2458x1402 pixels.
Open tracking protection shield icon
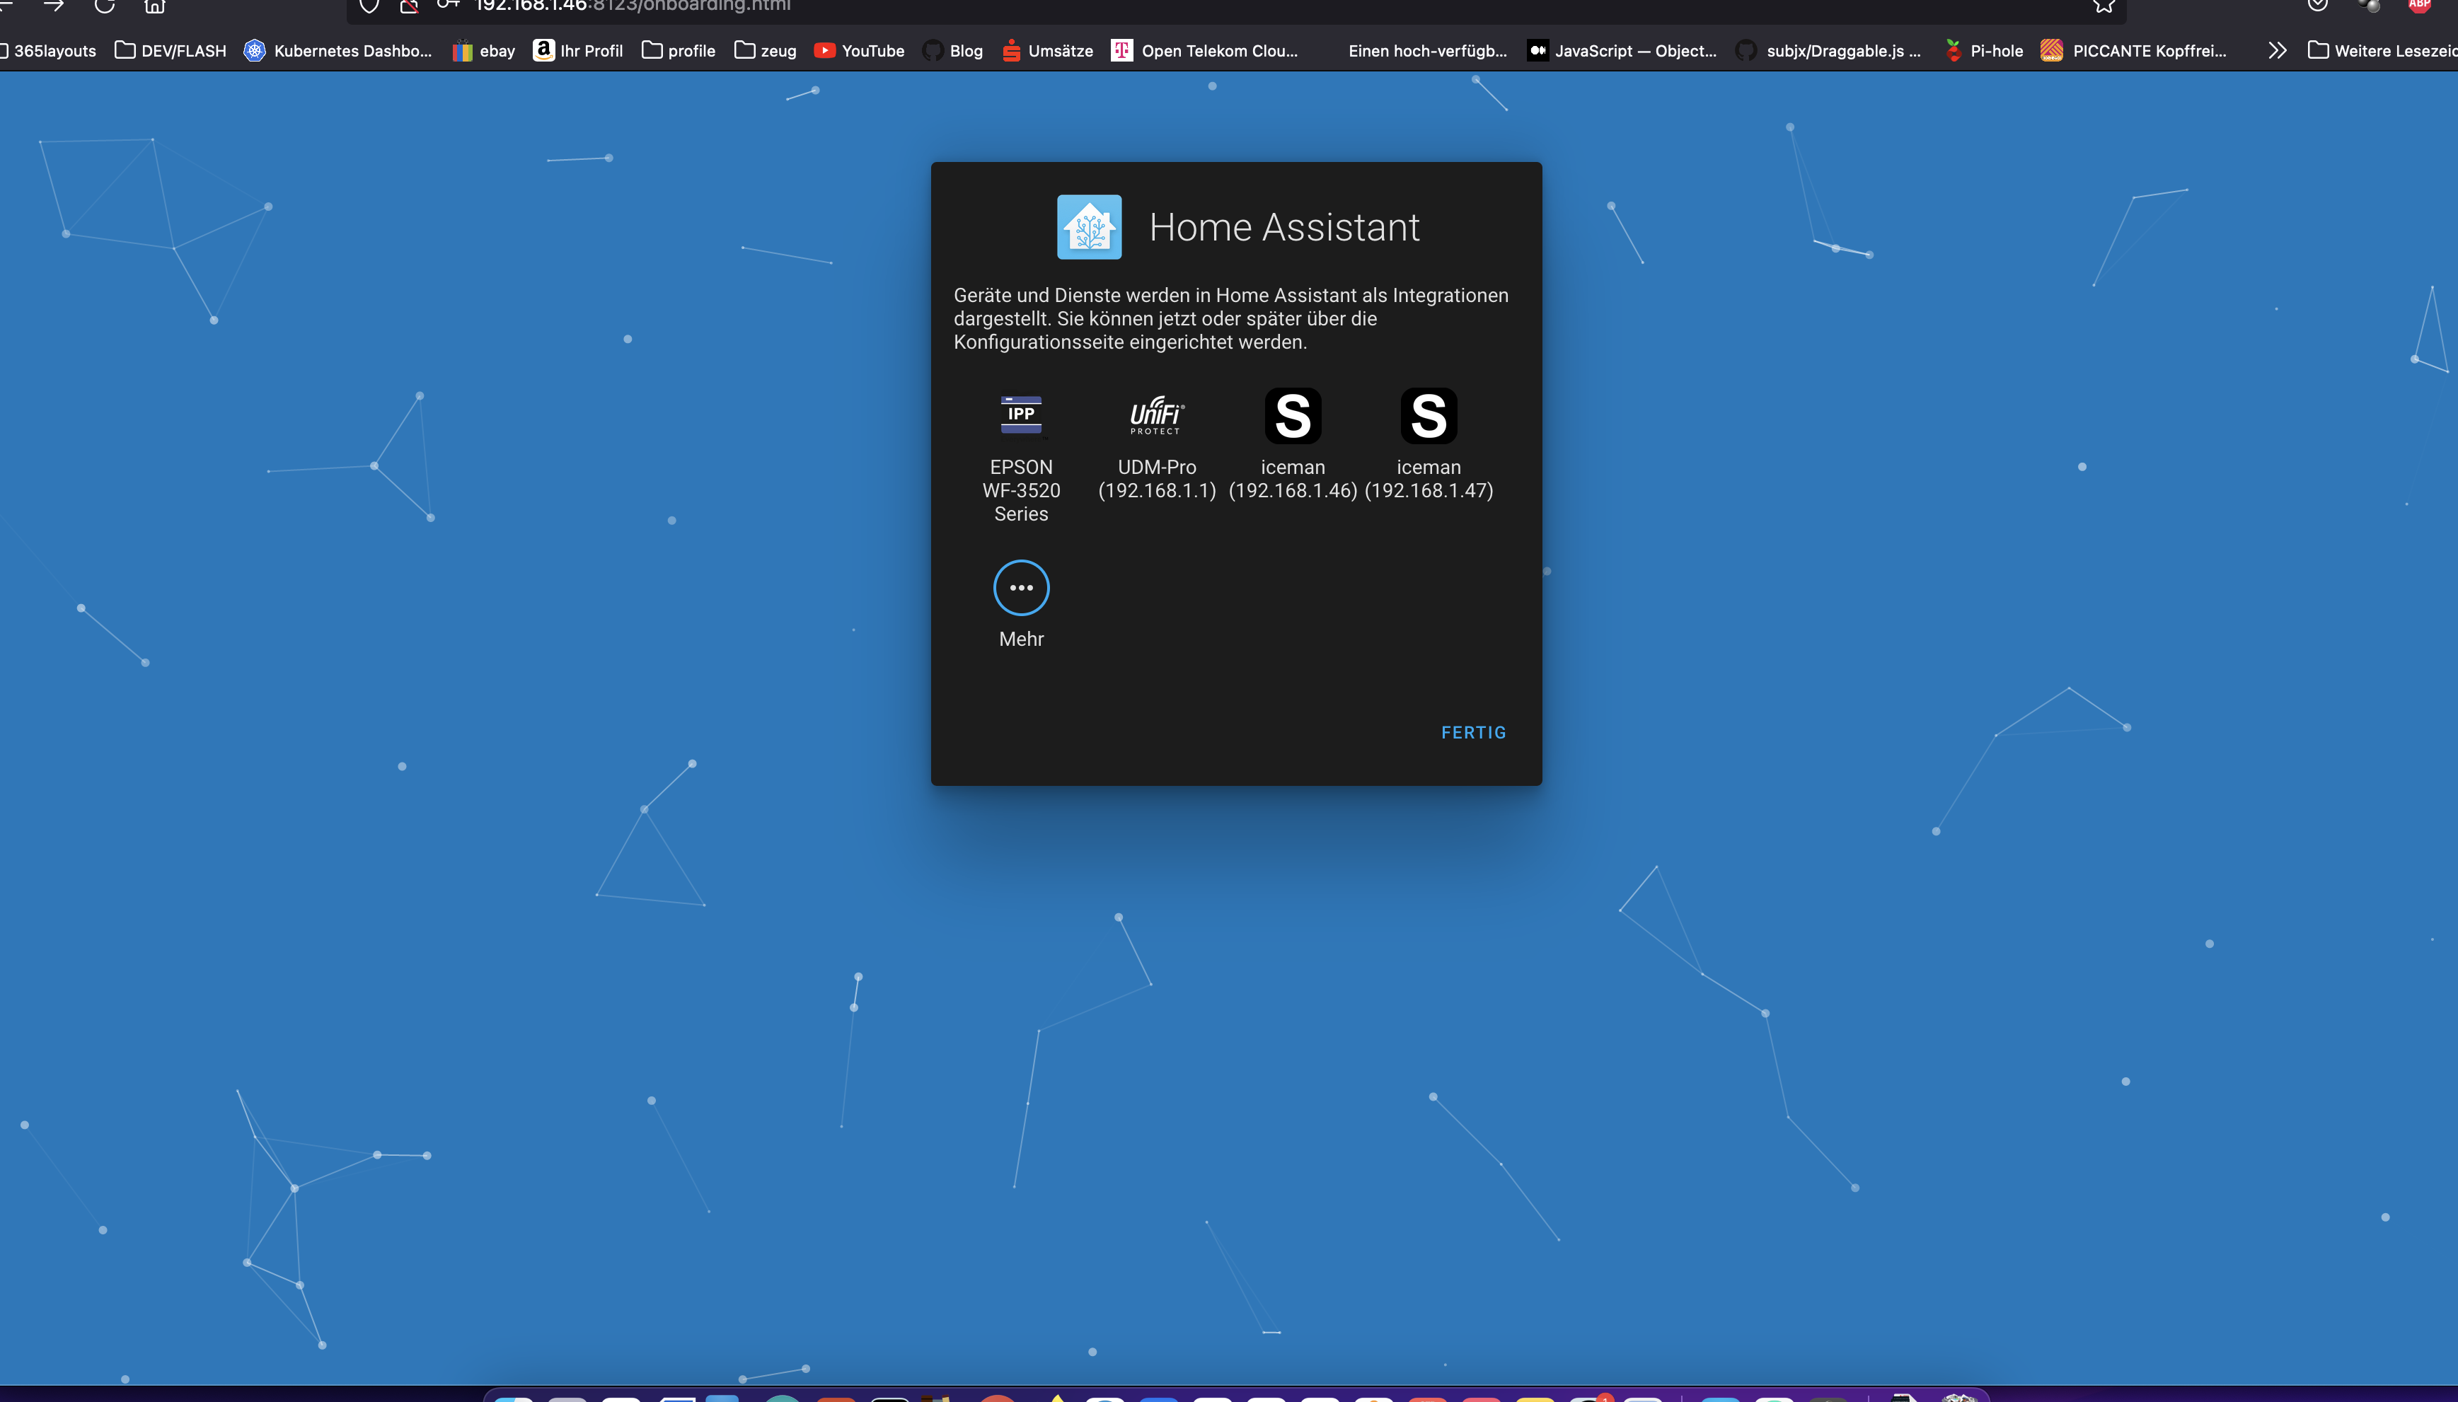[369, 6]
